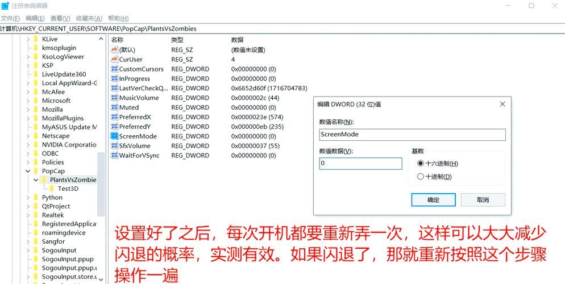
Task: Expand the Microsoft tree node
Action: (28, 101)
